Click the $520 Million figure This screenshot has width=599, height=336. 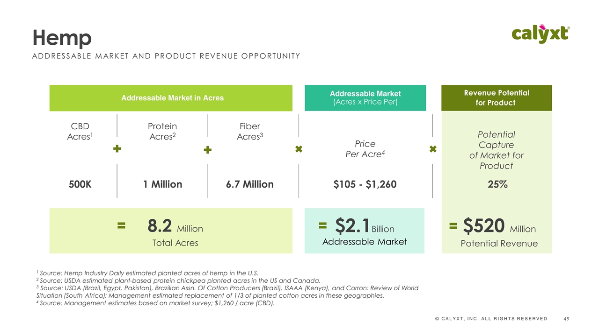coord(499,226)
